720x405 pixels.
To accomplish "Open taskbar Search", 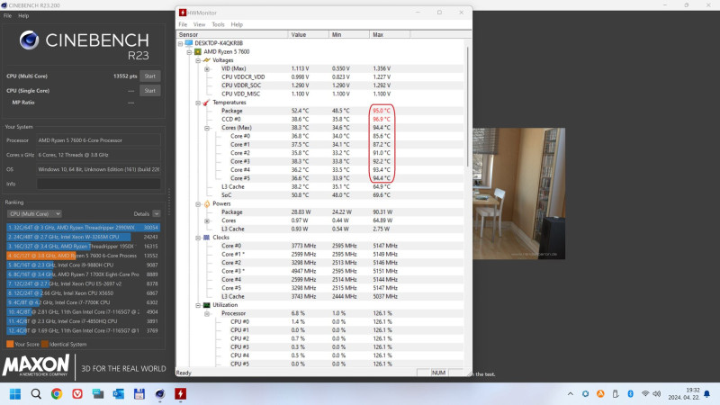I will pyautogui.click(x=36, y=394).
